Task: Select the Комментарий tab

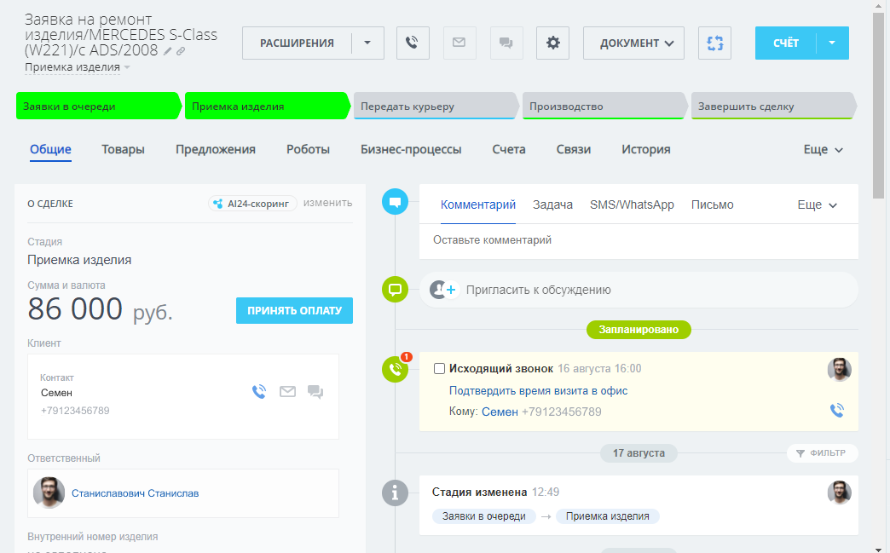Action: coord(478,204)
